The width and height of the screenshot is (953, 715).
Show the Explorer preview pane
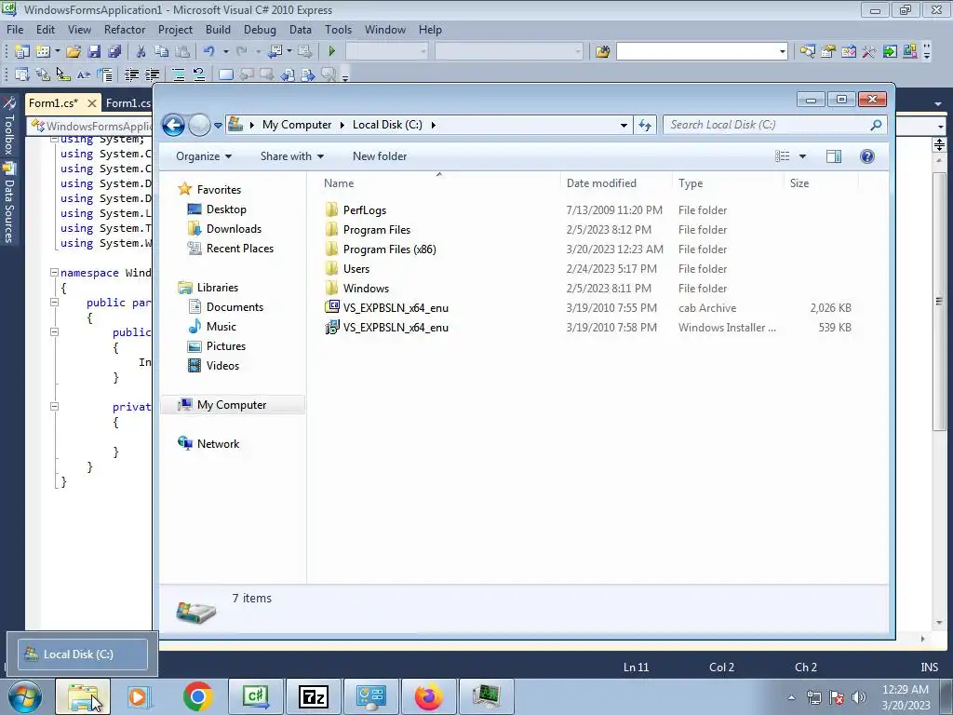(833, 156)
